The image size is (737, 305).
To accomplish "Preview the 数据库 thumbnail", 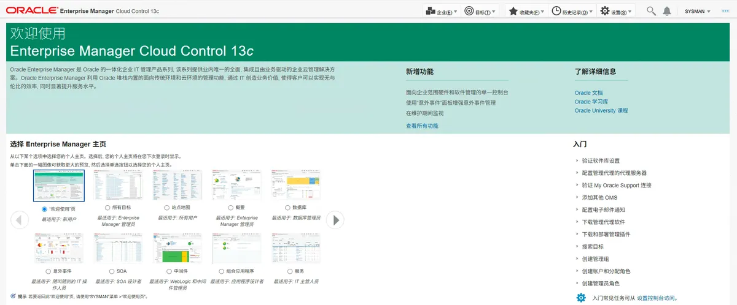I will [296, 186].
